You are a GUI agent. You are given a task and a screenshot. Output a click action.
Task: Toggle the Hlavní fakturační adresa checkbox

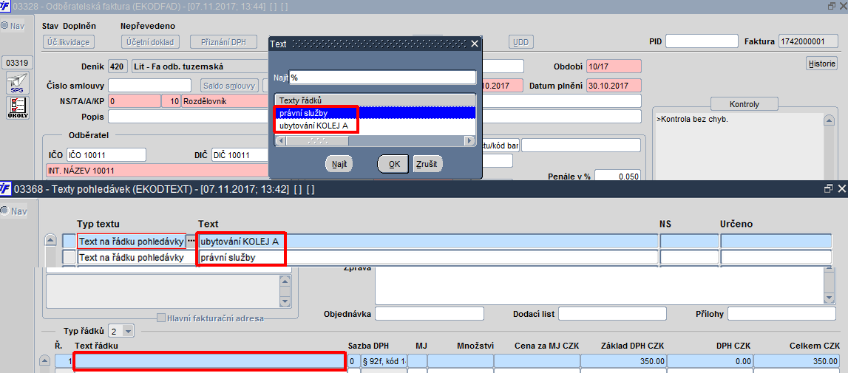[161, 318]
